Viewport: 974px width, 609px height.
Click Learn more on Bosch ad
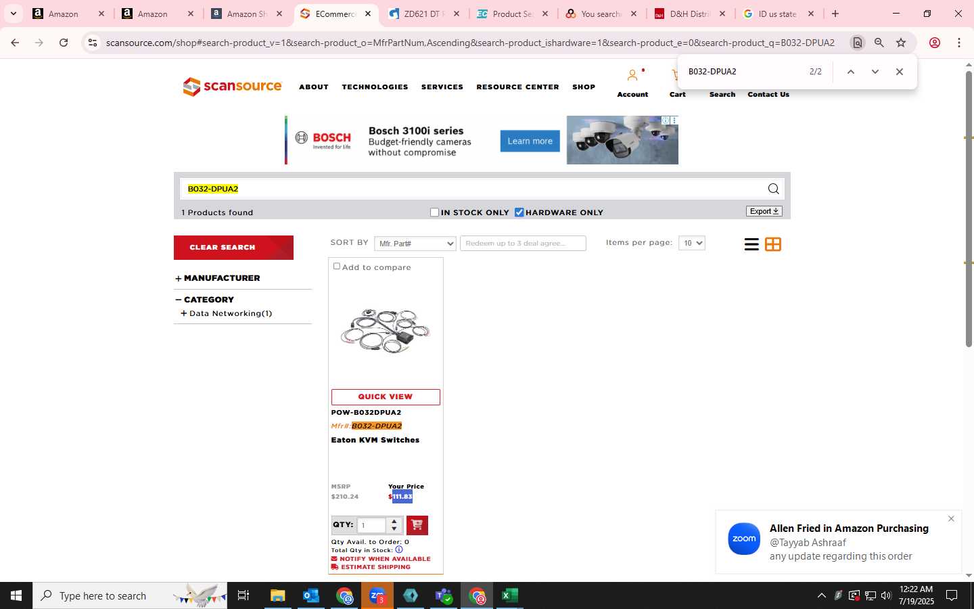530,141
